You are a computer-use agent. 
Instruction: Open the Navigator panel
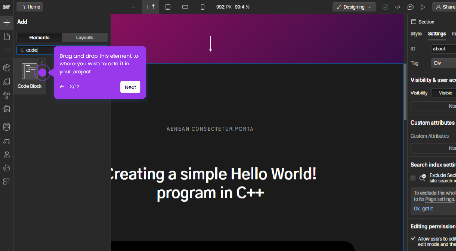(7, 50)
